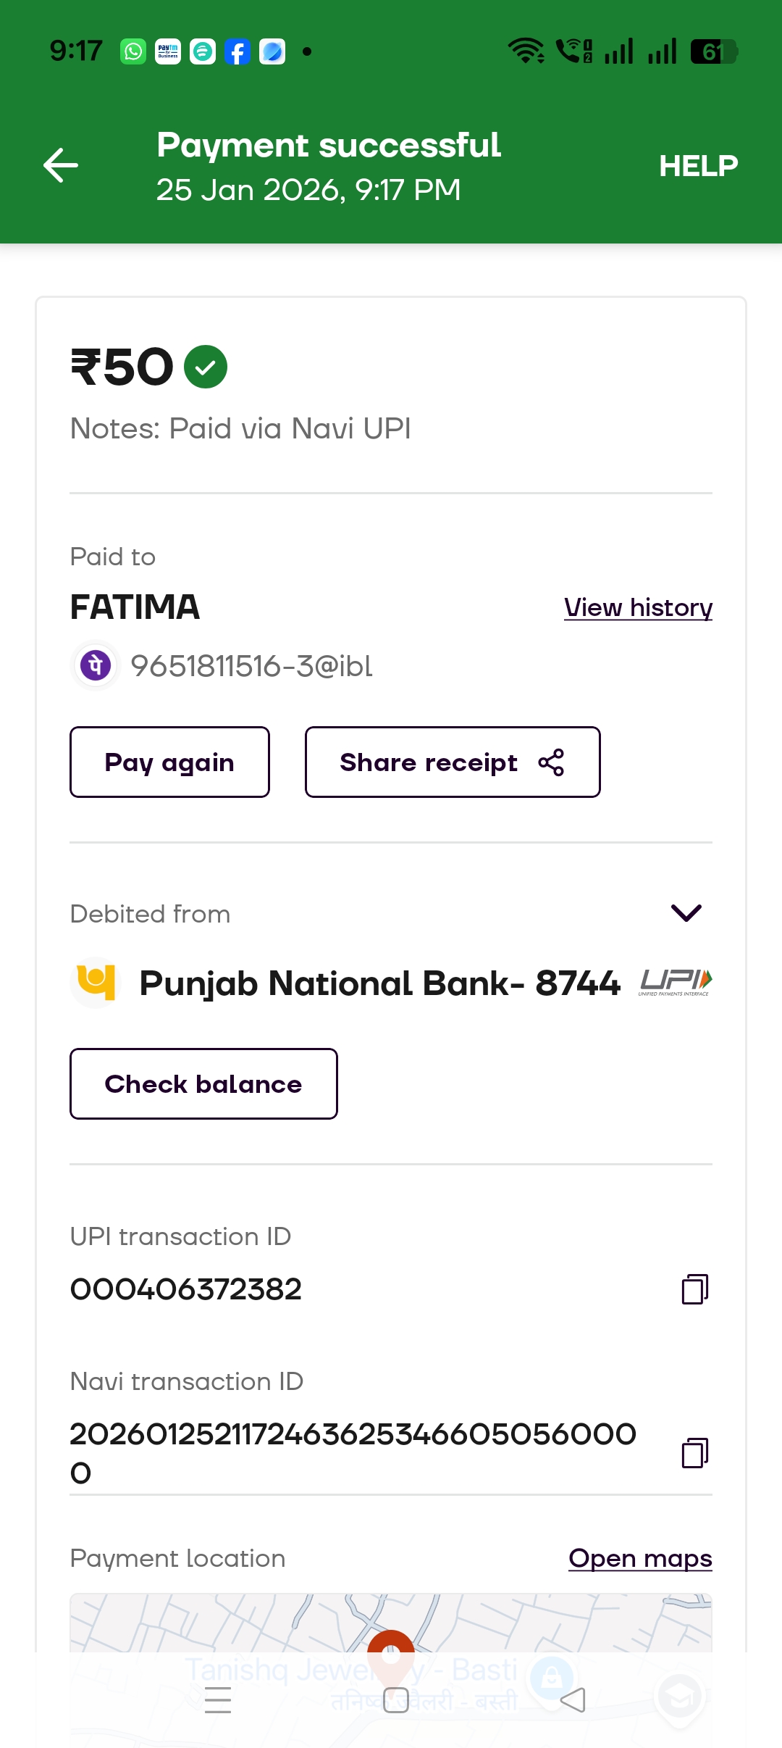Viewport: 782px width, 1748px height.
Task: Tap the UPI logo next to bank name
Action: [676, 982]
